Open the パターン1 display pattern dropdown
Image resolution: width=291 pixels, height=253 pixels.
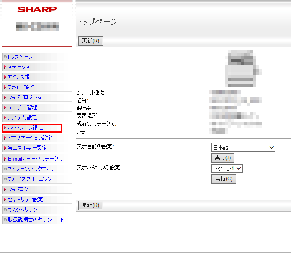(227, 168)
